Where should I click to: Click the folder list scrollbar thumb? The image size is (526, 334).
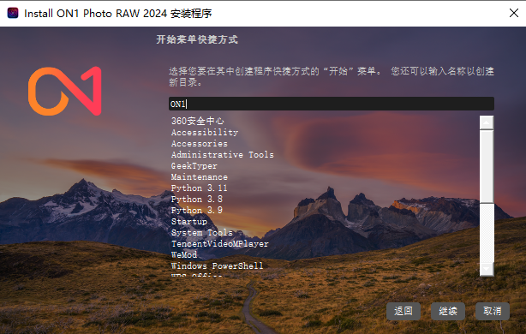[x=487, y=166]
